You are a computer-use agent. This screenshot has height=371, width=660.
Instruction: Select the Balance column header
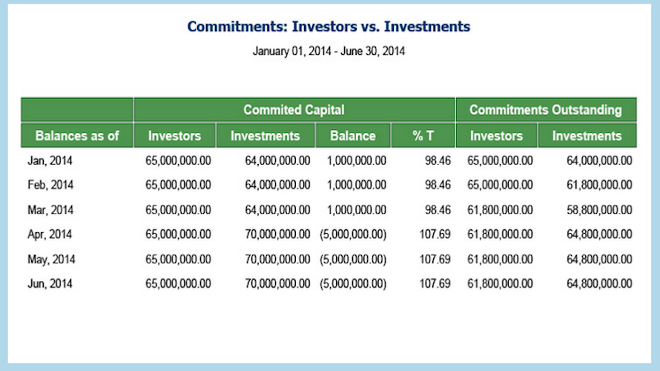pos(353,136)
